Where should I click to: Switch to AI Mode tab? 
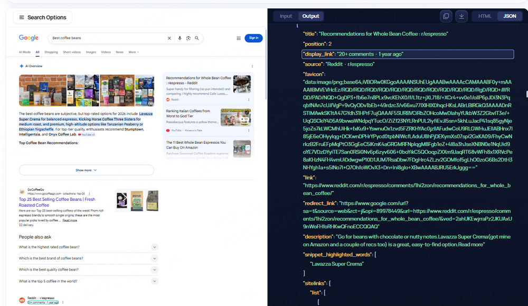click(x=25, y=52)
